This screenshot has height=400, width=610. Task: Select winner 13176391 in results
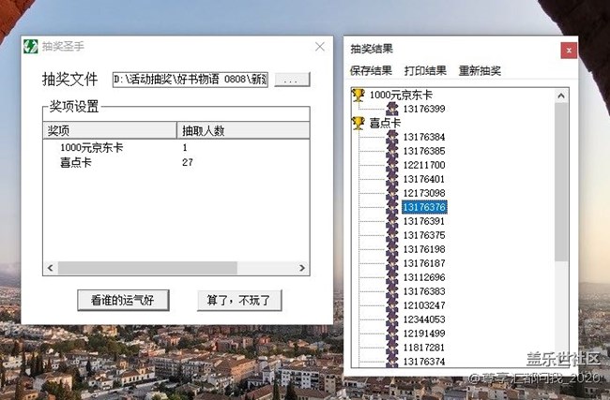click(424, 221)
